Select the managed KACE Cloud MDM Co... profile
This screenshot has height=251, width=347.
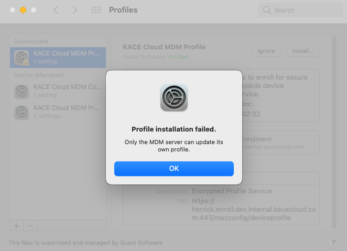click(58, 91)
